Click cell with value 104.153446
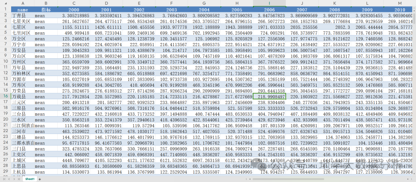This screenshot has width=416, height=182. [367, 142]
